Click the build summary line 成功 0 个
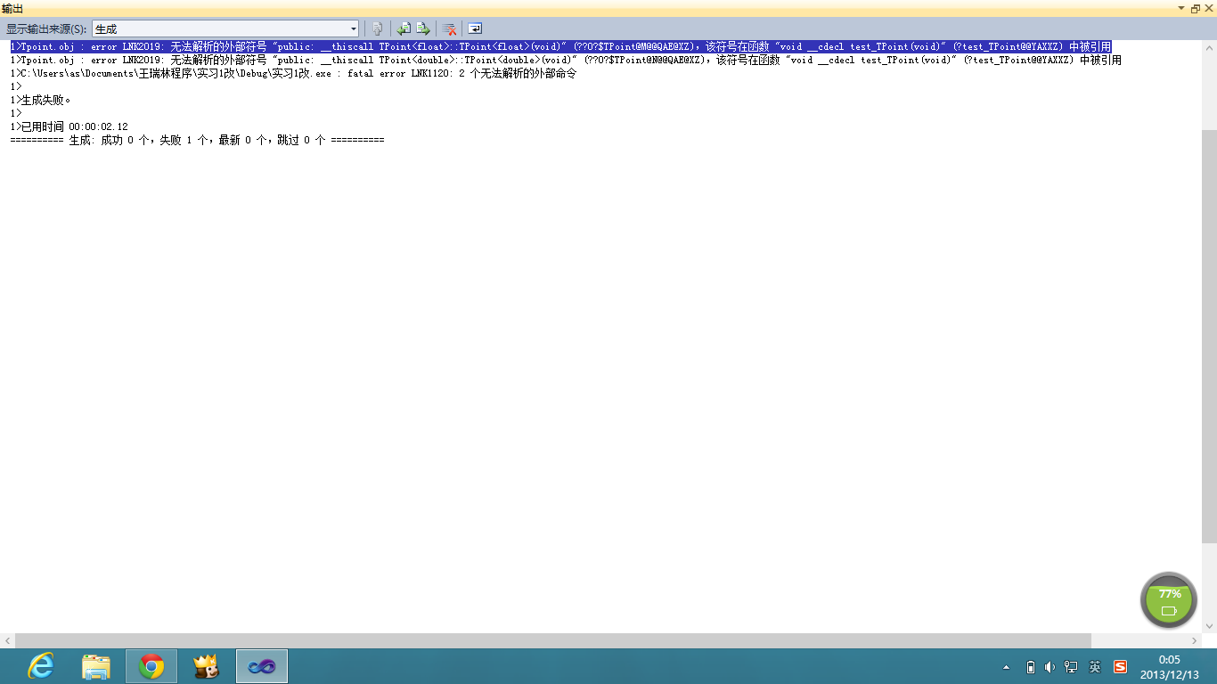Screen dimensions: 1217x684 (x=197, y=140)
